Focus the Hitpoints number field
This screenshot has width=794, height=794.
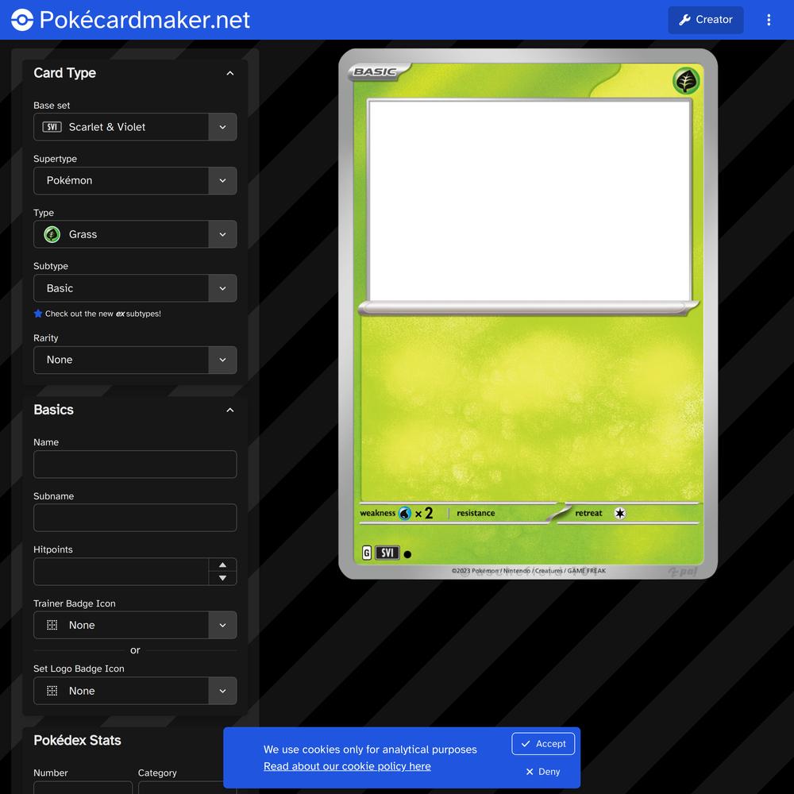(x=121, y=571)
